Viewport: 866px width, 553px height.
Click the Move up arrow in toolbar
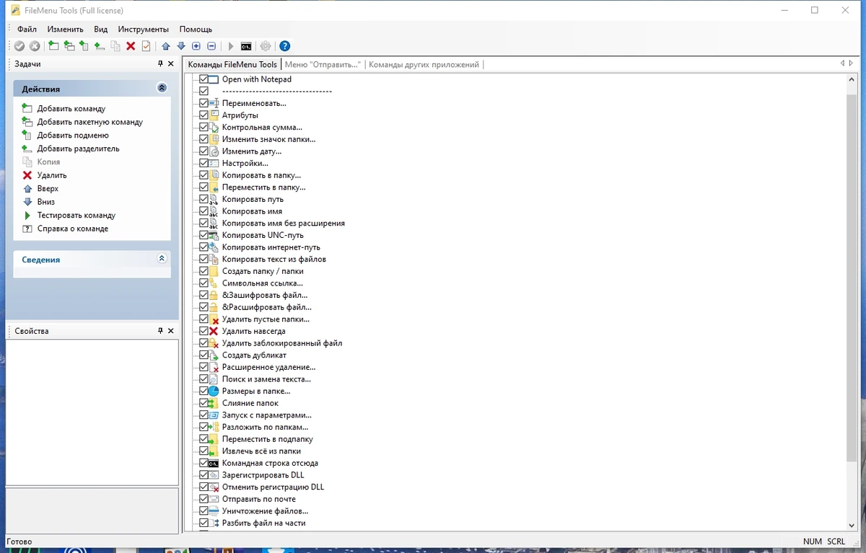pos(166,46)
